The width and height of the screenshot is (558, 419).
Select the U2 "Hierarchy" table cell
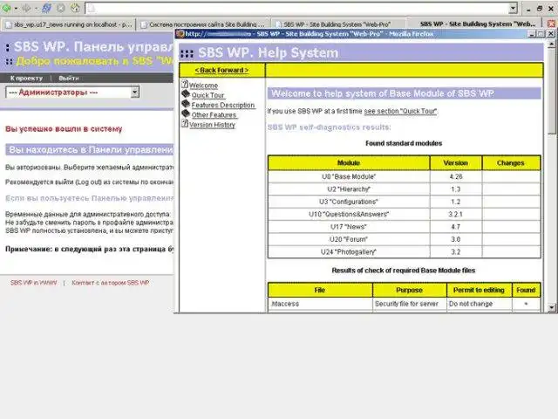tap(349, 189)
